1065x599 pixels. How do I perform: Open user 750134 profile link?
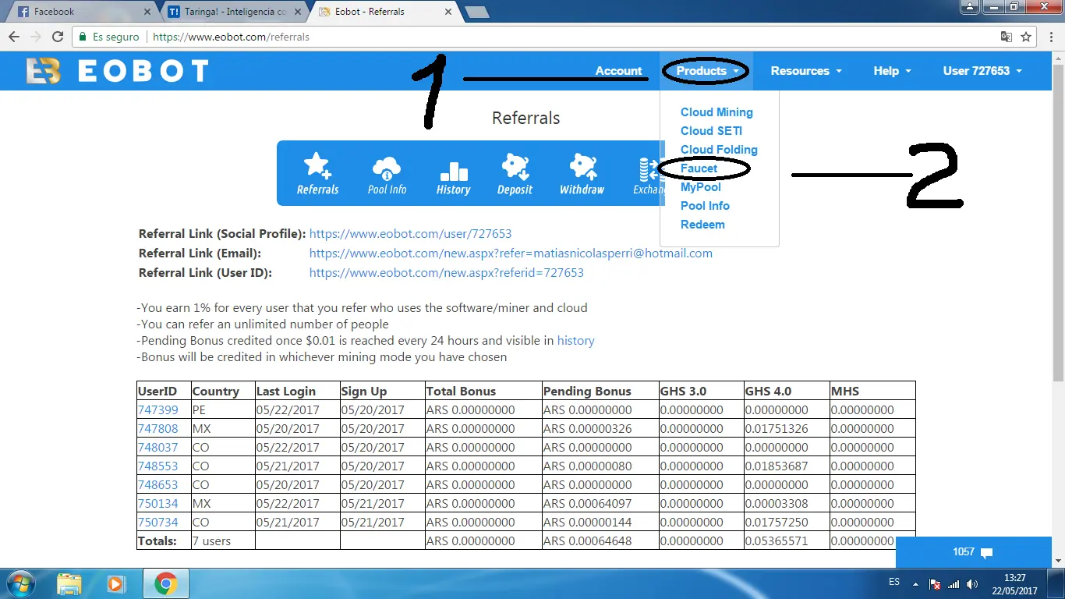pyautogui.click(x=157, y=504)
